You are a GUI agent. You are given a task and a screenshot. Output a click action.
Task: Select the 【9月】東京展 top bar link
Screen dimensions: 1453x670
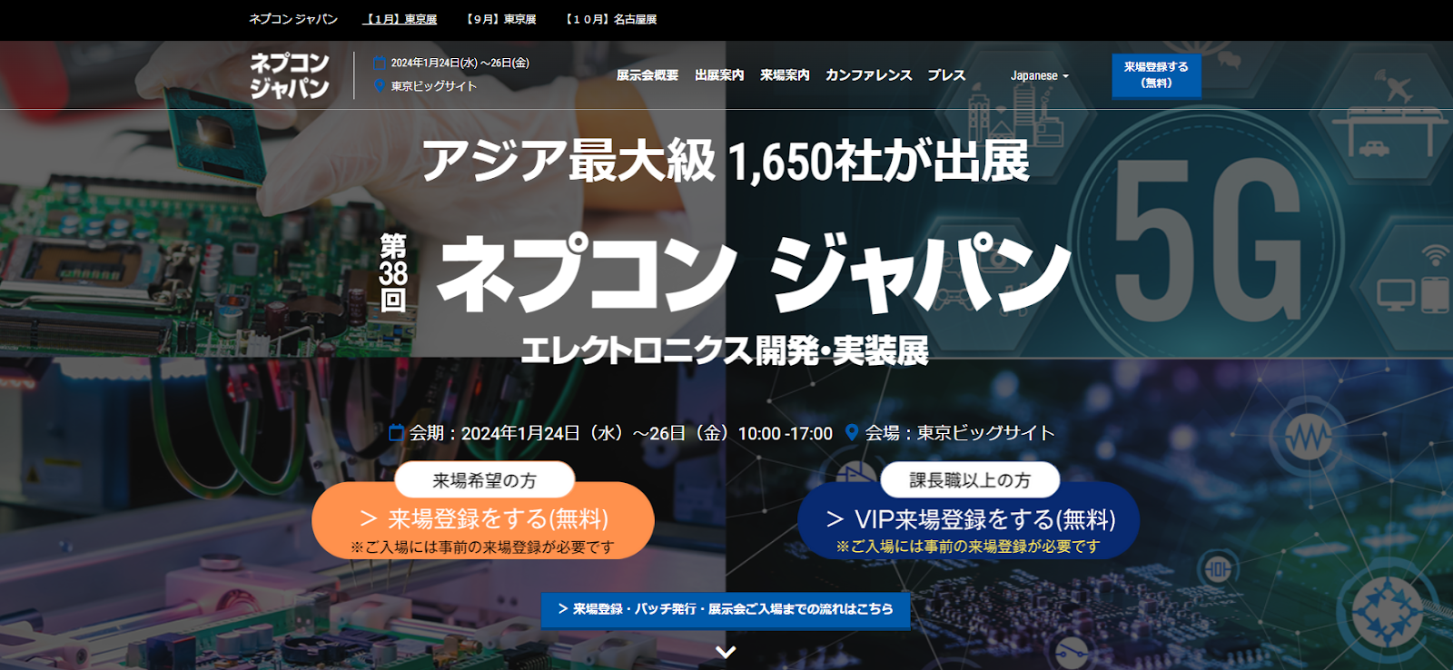(x=500, y=19)
